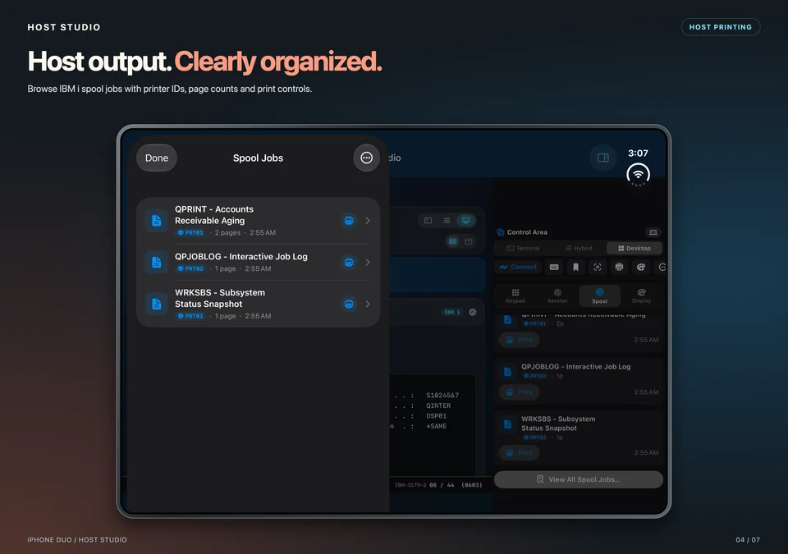This screenshot has width=788, height=554.
Task: Switch to the Desktop mode tab
Action: coord(635,249)
